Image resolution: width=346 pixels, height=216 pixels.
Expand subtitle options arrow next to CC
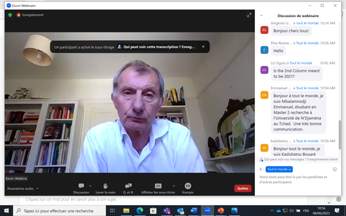coord(174,186)
